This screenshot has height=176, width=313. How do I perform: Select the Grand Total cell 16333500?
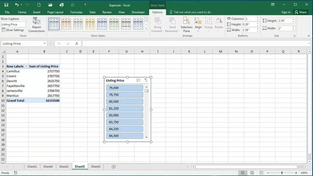[x=45, y=101]
